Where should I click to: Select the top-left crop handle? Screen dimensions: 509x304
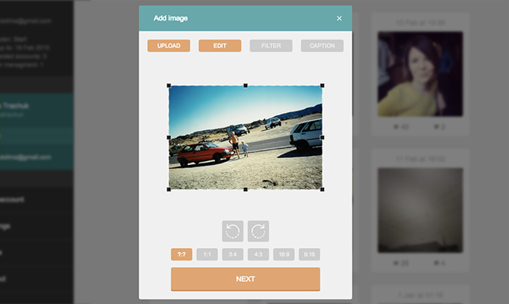[169, 85]
